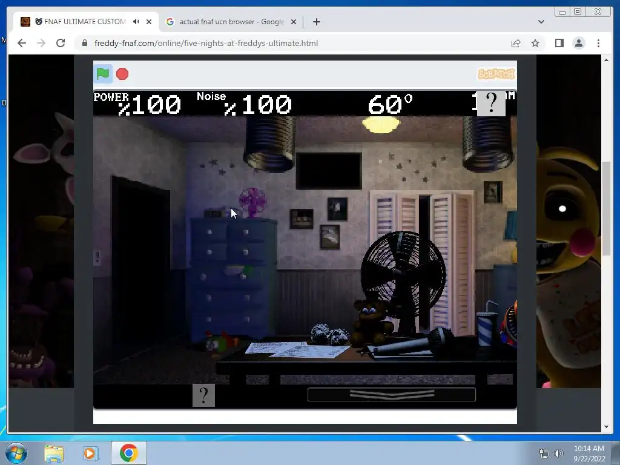Click the page scrollbar down arrow
This screenshot has height=465, width=620.
point(606,427)
